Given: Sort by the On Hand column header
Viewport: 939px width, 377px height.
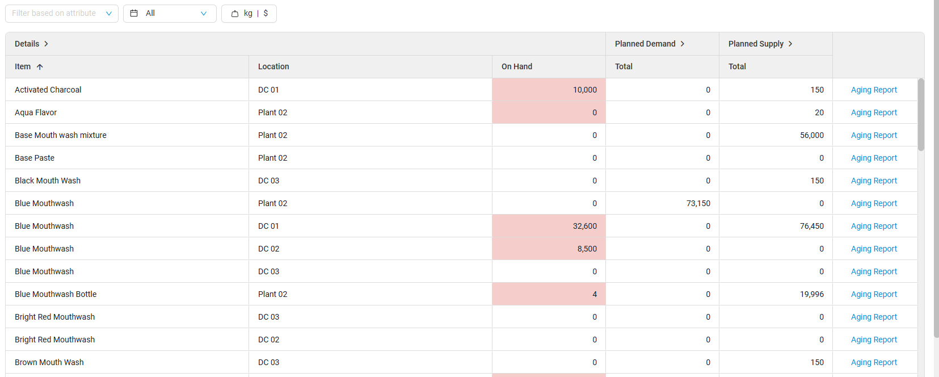Looking at the screenshot, I should point(517,66).
